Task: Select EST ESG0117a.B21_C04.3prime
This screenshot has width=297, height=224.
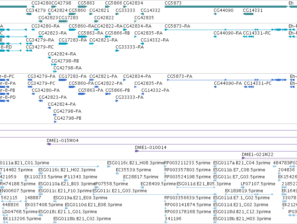Action: click(242, 163)
